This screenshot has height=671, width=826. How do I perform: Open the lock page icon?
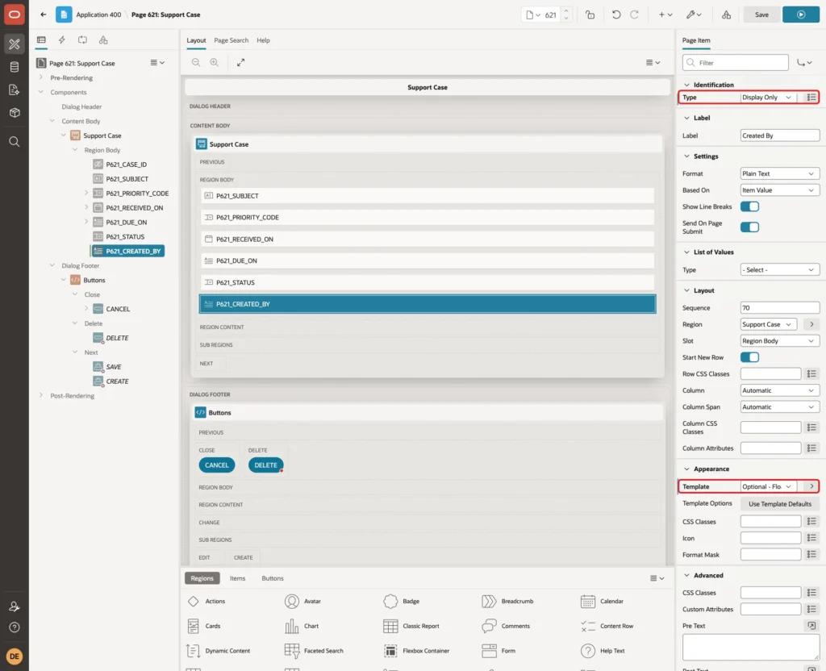590,15
